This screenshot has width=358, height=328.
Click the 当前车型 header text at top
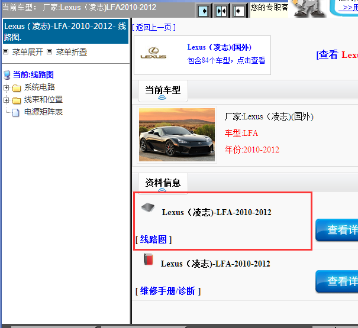(79, 7)
